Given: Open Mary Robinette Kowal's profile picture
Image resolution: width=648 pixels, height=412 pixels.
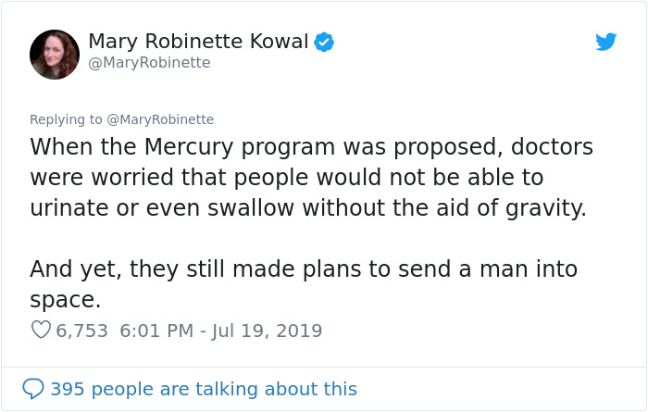Looking at the screenshot, I should pos(55,55).
